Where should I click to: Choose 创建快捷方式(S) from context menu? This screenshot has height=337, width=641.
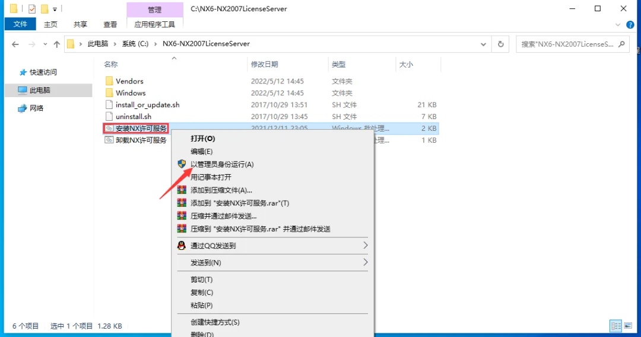point(215,322)
